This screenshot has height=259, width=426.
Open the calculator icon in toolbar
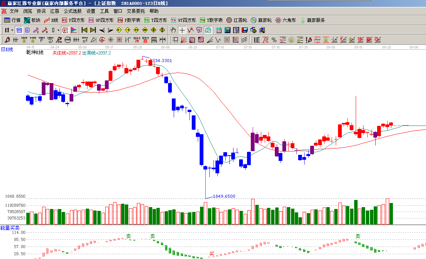click(228, 30)
